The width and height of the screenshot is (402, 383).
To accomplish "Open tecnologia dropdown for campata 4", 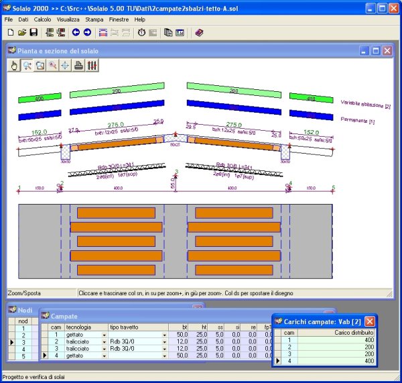I will pyautogui.click(x=104, y=356).
